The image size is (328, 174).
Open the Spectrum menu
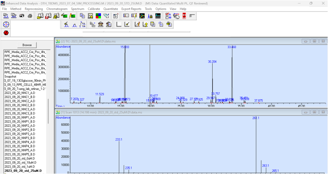tap(78, 9)
